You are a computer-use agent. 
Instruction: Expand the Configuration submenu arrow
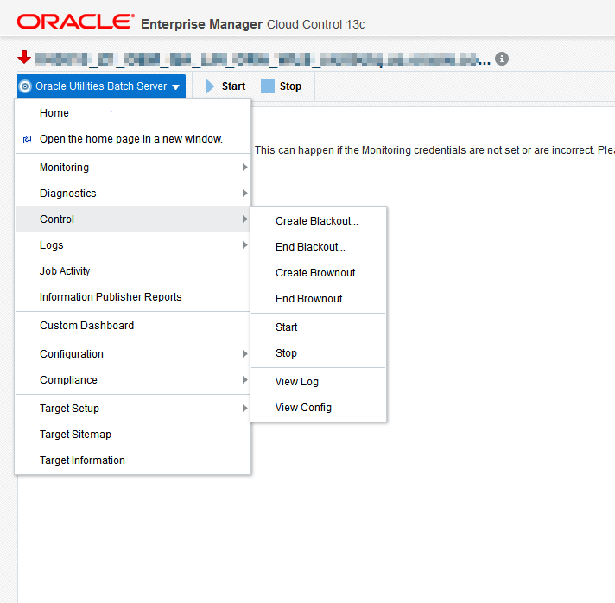pyautogui.click(x=244, y=354)
